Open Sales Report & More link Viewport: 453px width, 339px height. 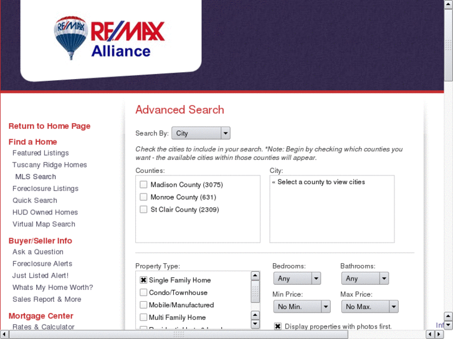tap(47, 299)
